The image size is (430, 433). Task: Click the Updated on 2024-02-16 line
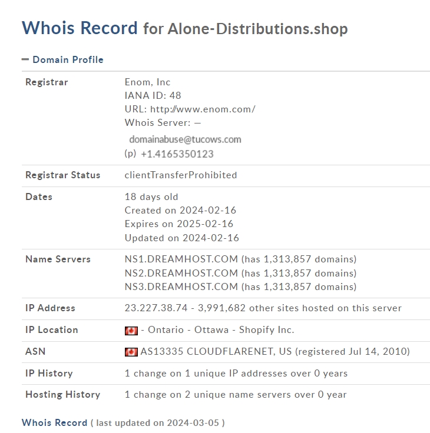(x=181, y=238)
